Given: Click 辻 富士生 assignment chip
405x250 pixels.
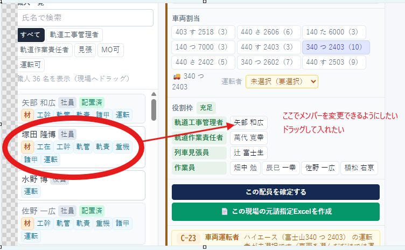Looking at the screenshot, I should [x=248, y=153].
